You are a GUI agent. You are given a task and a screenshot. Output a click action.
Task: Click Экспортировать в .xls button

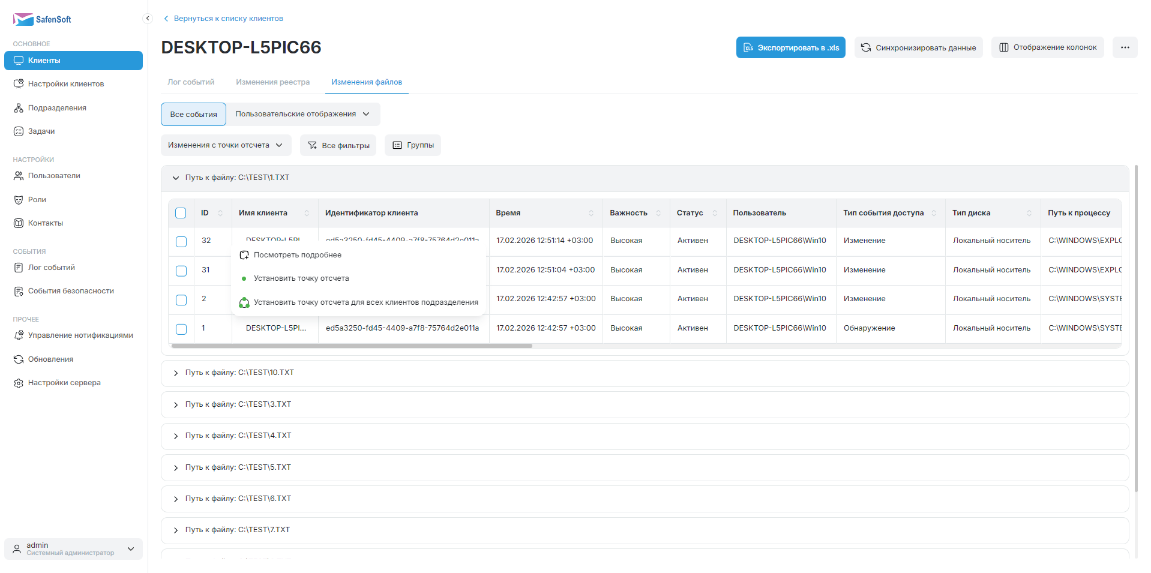click(x=790, y=47)
